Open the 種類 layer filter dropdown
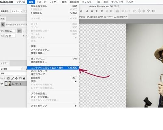 coord(11,69)
